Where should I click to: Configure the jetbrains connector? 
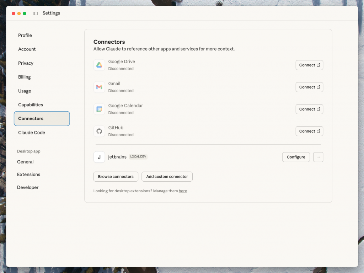pos(296,157)
